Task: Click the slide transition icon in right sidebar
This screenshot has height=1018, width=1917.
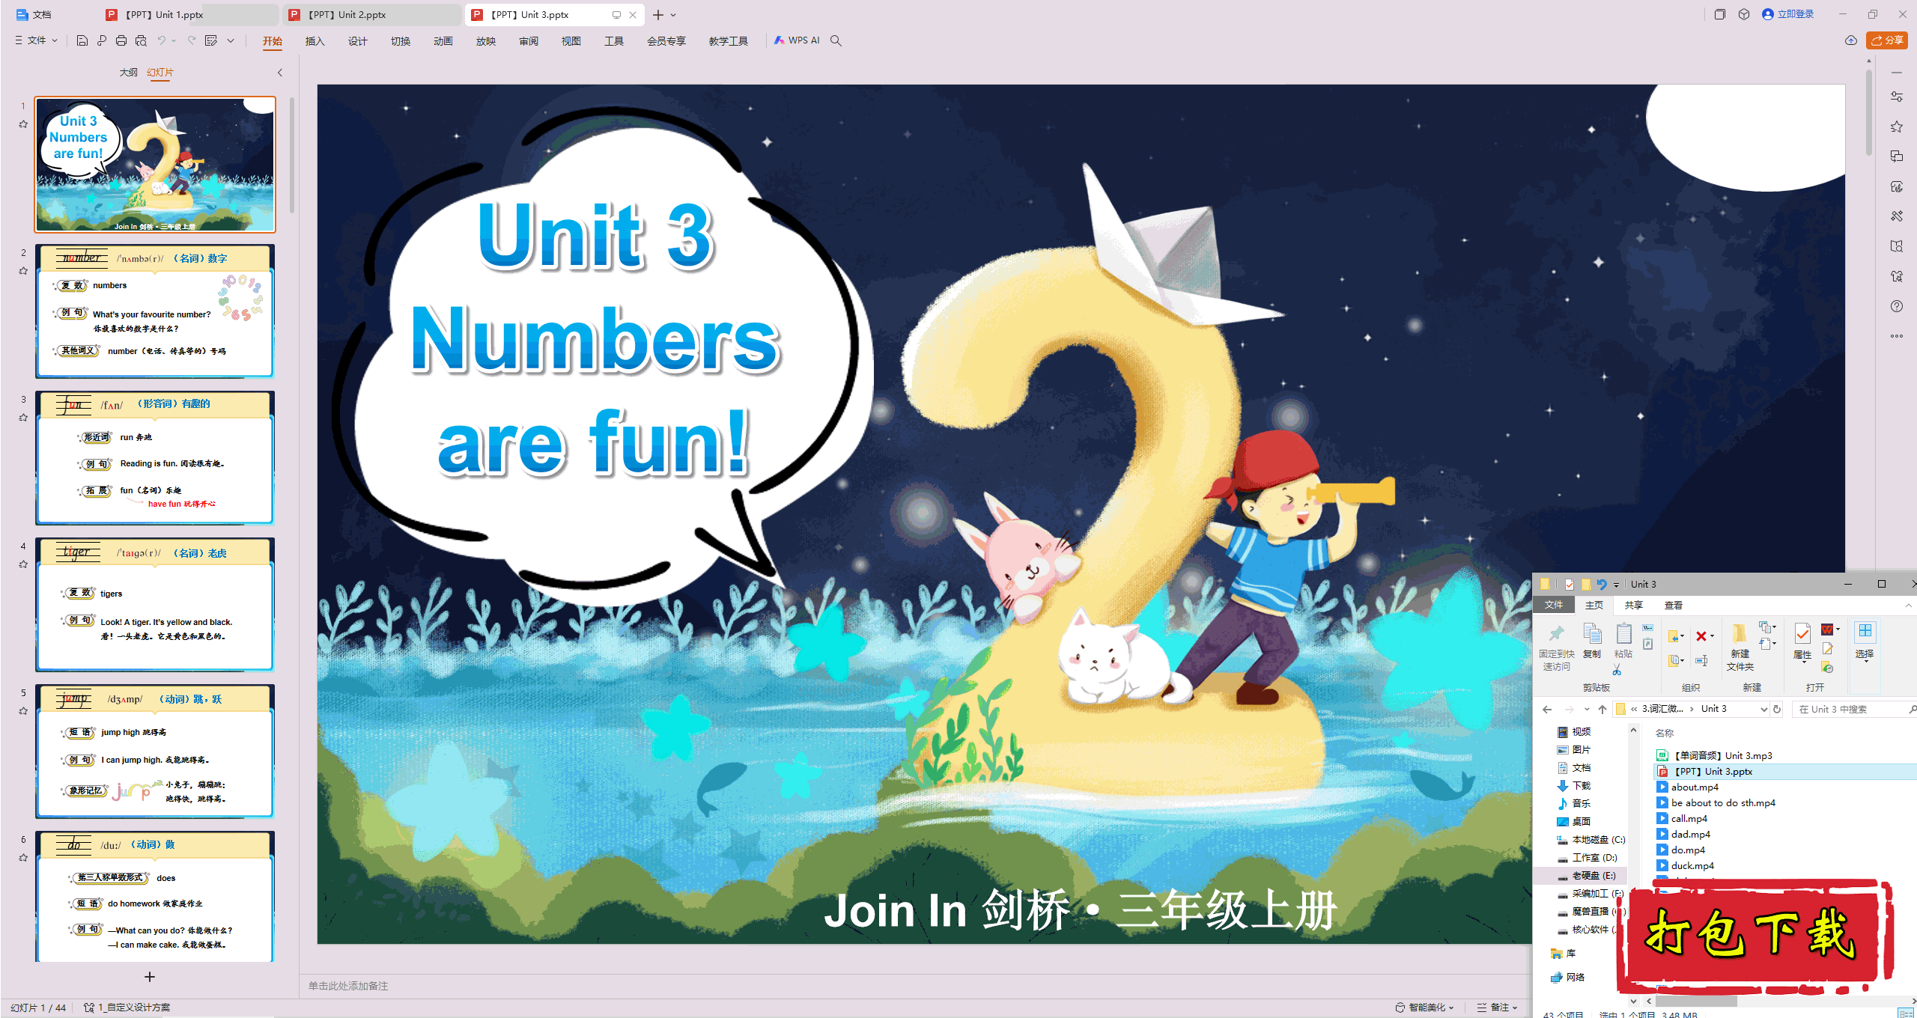Action: 1897,156
